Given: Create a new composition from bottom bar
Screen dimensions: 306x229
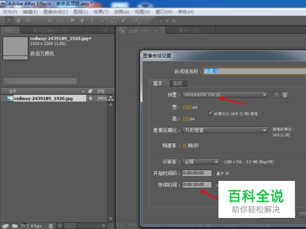Looking at the screenshot, I should tap(25, 225).
